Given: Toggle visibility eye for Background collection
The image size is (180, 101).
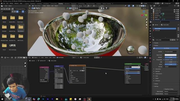Looking at the screenshot, I should (176, 12).
